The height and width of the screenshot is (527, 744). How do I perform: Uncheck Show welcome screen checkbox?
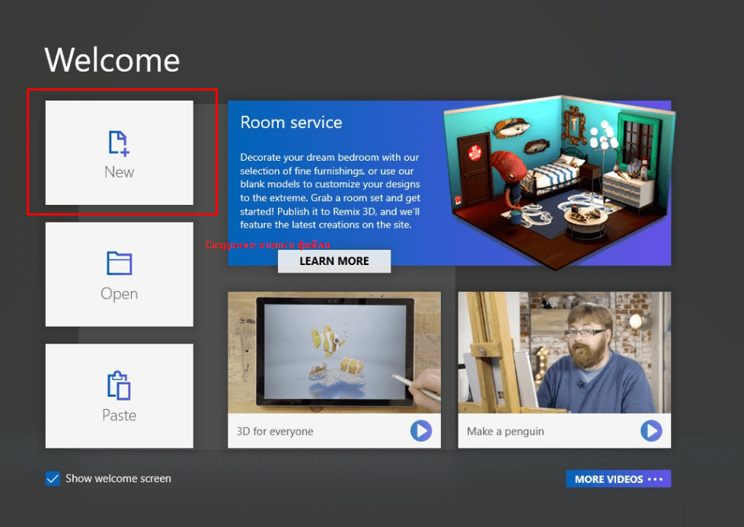pos(53,478)
